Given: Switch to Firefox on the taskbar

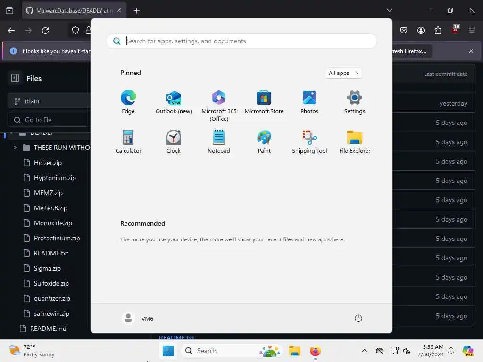Looking at the screenshot, I should 315,351.
